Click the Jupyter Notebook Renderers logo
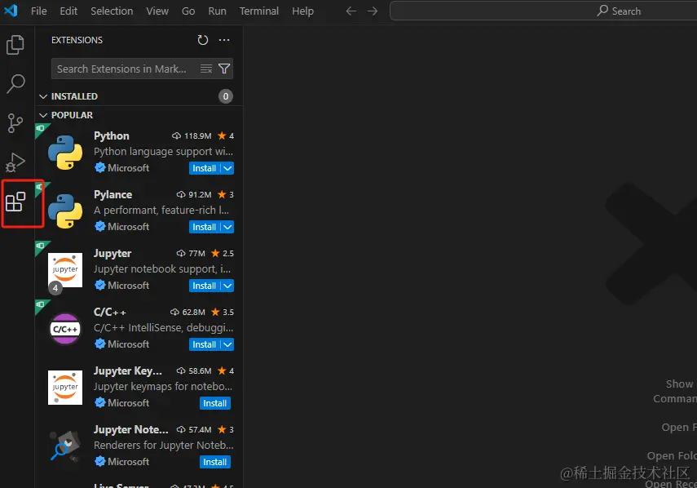Viewport: 697px width, 488px height. pos(65,446)
